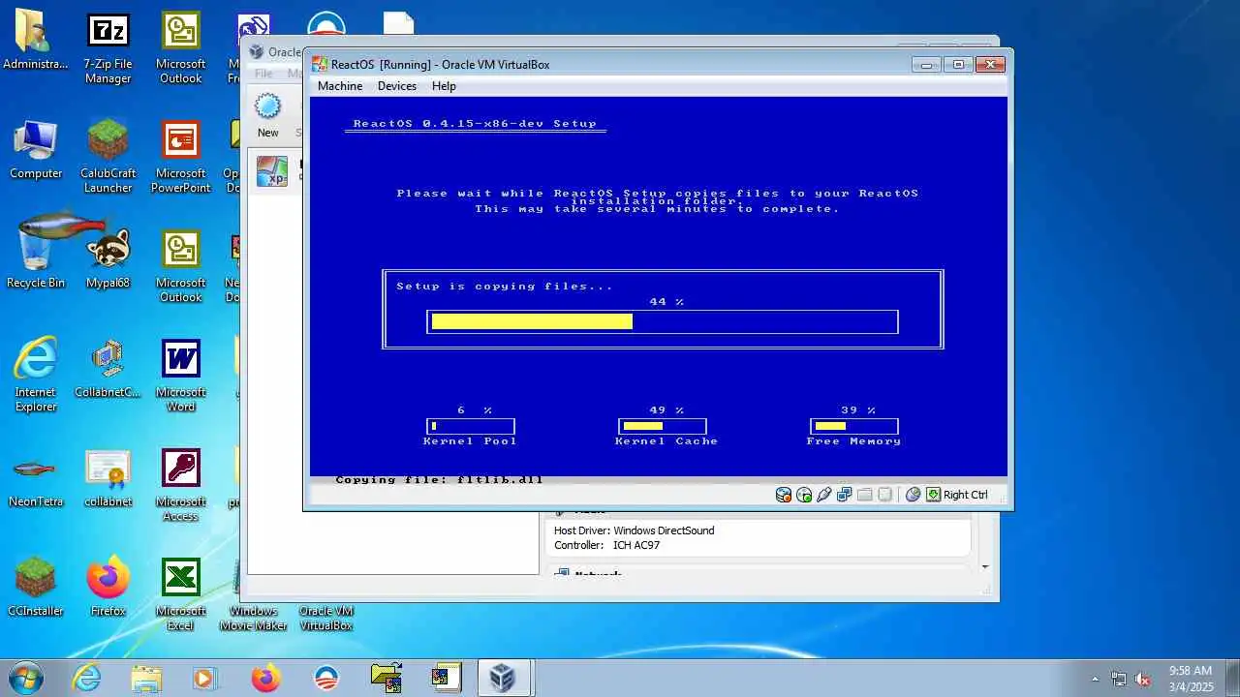Screen dimensions: 1240x697
Task: Open File menu in VirtualBox Manager behind
Action: (x=263, y=74)
